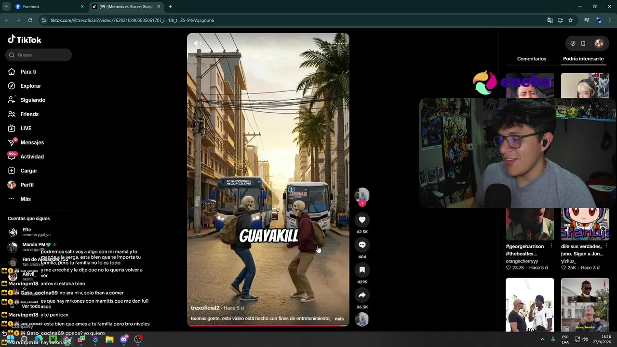Like the Guayakill video
617x347 pixels.
pyautogui.click(x=362, y=220)
